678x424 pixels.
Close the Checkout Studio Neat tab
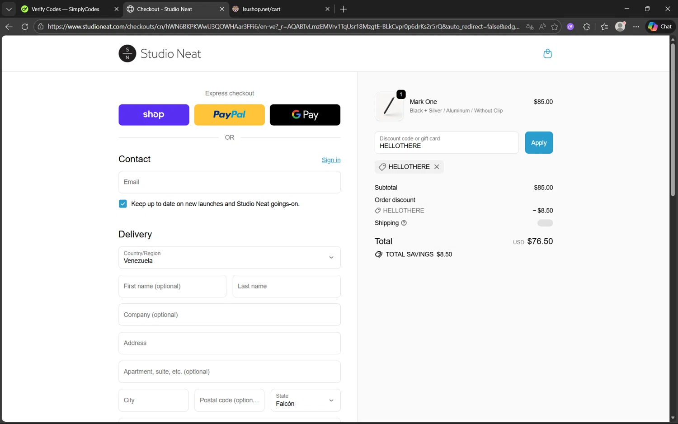(222, 9)
